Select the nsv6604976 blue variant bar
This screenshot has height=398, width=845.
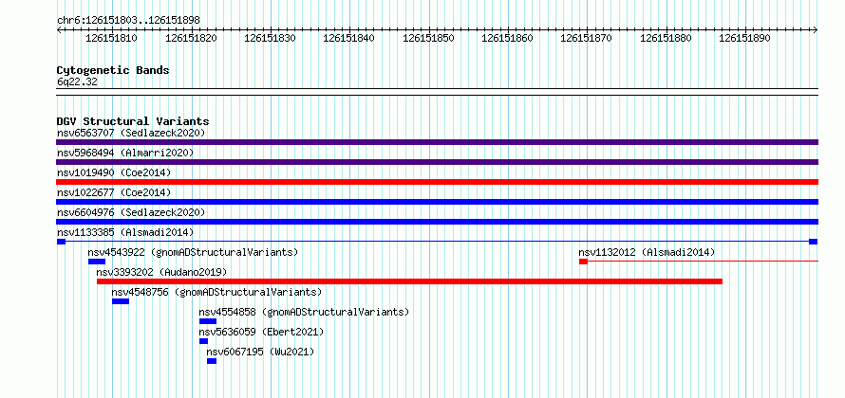(x=437, y=222)
